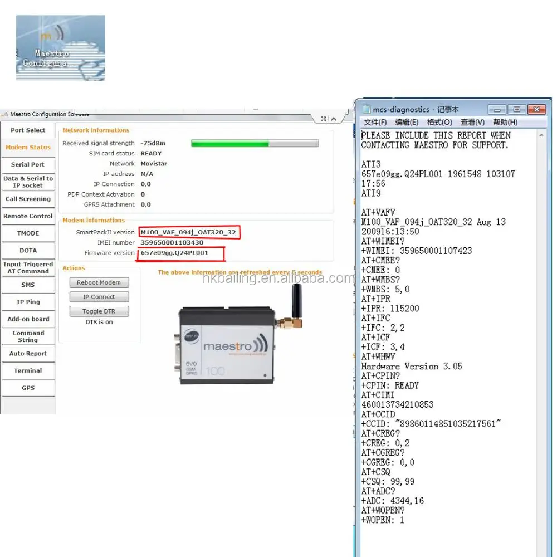Switch to the IP Ping tab
557x557 pixels.
(x=28, y=302)
